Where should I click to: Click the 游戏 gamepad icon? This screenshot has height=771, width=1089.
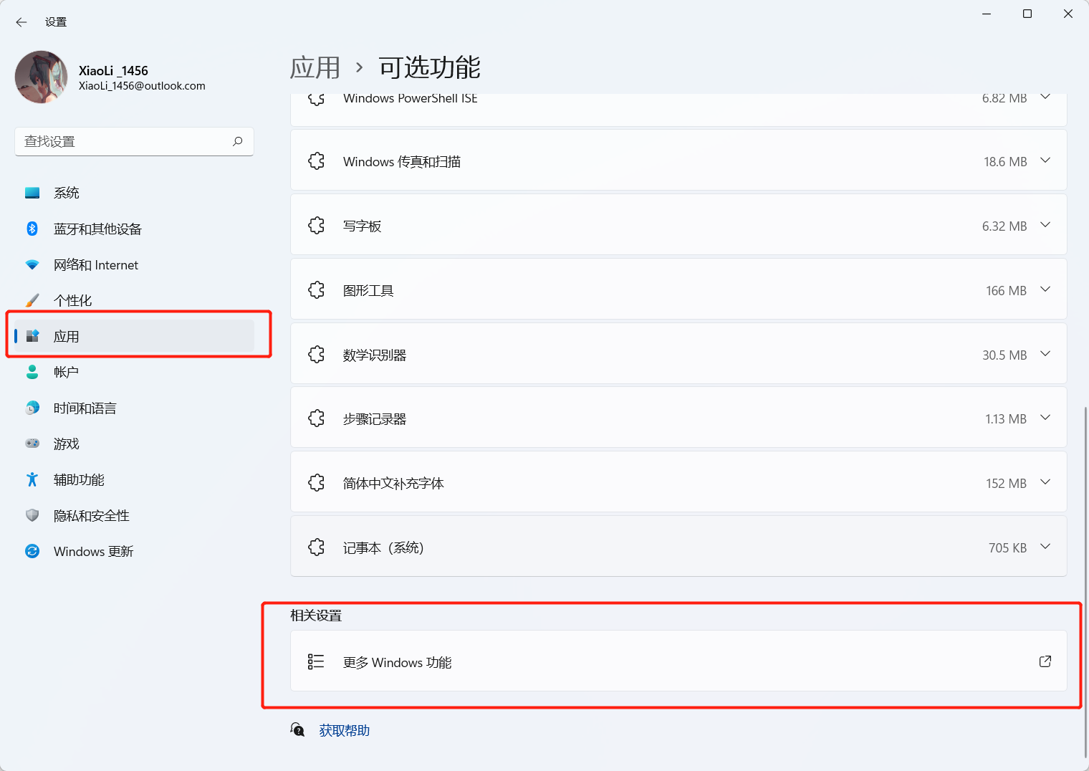(32, 444)
